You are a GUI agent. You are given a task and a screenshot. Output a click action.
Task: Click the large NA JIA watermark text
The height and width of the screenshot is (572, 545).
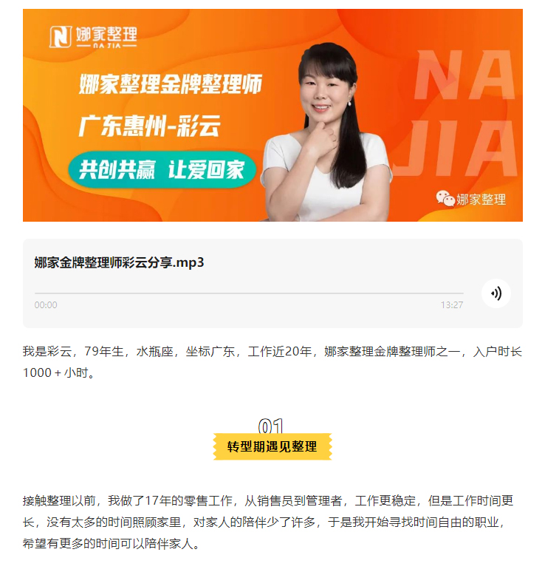pyautogui.click(x=463, y=113)
